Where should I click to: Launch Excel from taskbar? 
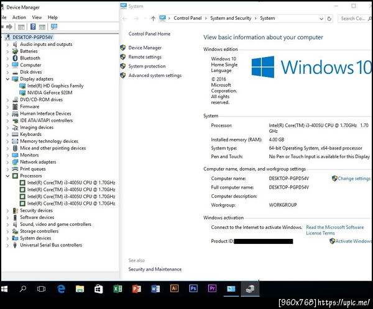coord(117,289)
